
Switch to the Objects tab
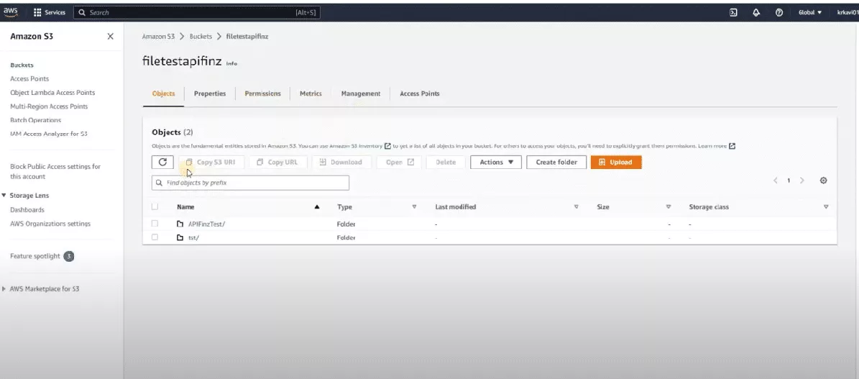[163, 93]
